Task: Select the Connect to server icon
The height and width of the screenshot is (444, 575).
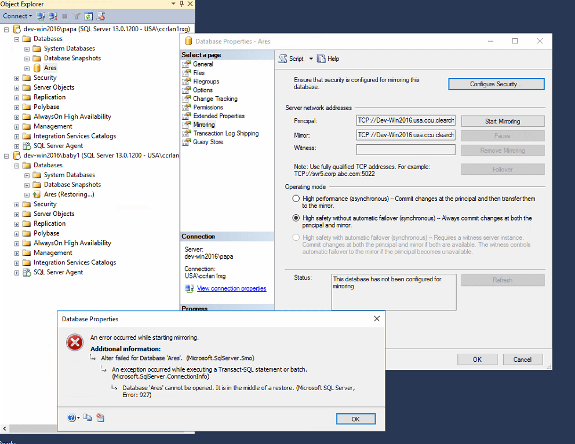Action: click(41, 16)
